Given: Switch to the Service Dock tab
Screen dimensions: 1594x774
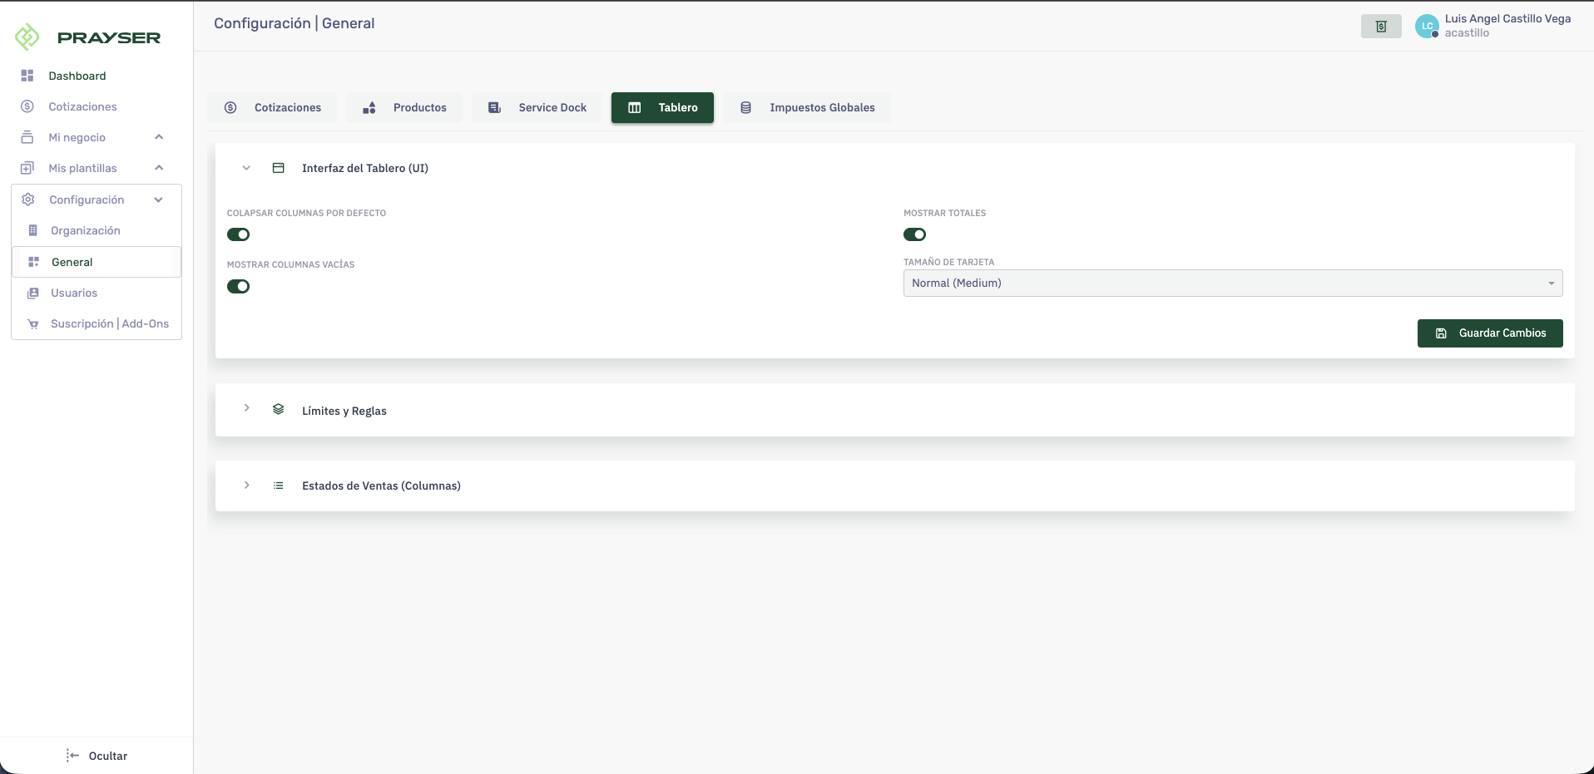Looking at the screenshot, I should point(537,107).
